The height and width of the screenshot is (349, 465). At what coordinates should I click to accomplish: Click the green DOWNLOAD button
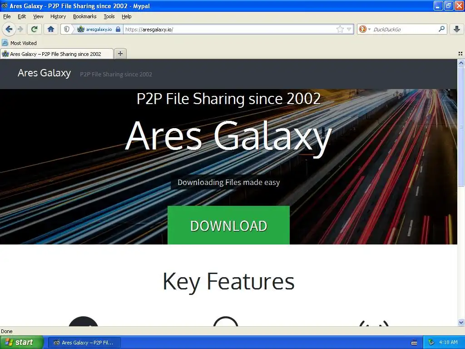(x=229, y=225)
